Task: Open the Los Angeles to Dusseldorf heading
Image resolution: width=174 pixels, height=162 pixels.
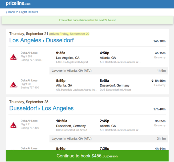Action: point(41,40)
